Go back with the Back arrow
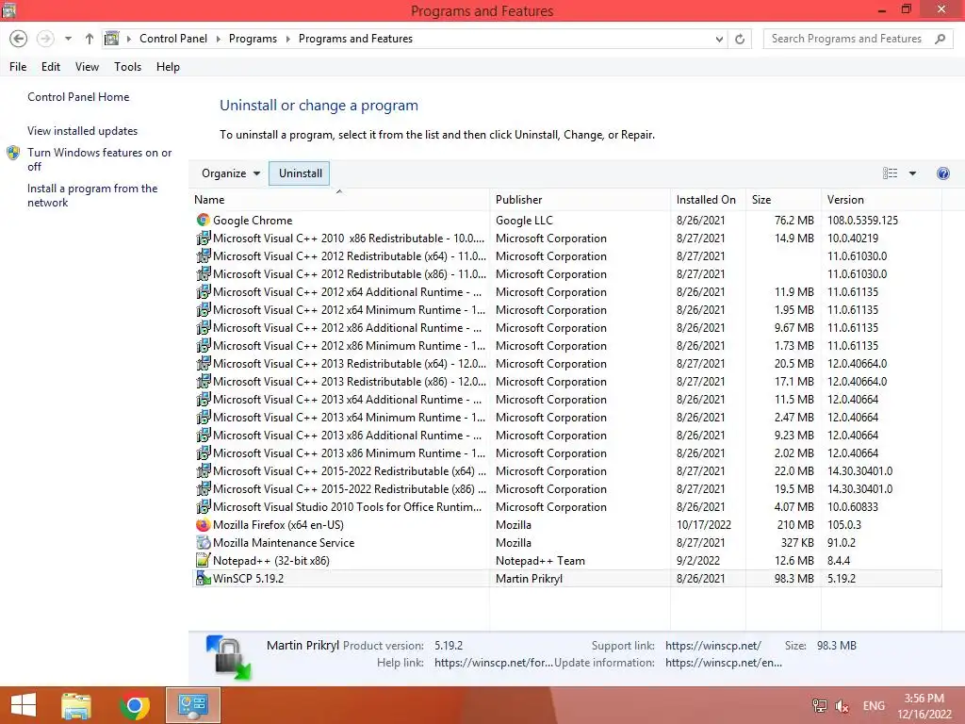This screenshot has width=965, height=724. (19, 39)
